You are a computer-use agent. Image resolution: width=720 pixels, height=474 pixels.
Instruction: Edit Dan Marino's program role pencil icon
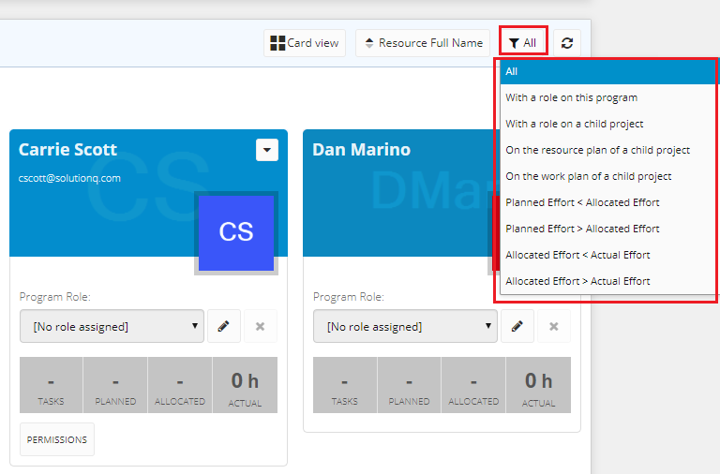tap(517, 326)
